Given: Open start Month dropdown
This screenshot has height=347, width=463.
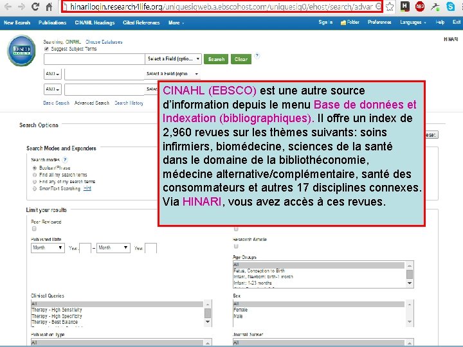Looking at the screenshot, I should click(48, 247).
